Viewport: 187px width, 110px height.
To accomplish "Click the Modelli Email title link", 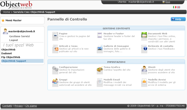I will 112,80.
